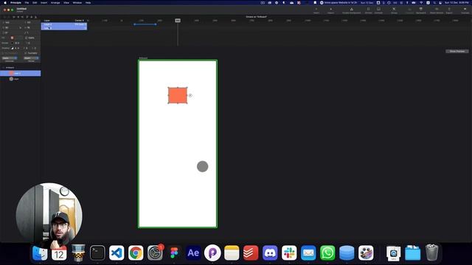472x265 pixels.
Task: Open Notes from the dock
Action: (232, 253)
